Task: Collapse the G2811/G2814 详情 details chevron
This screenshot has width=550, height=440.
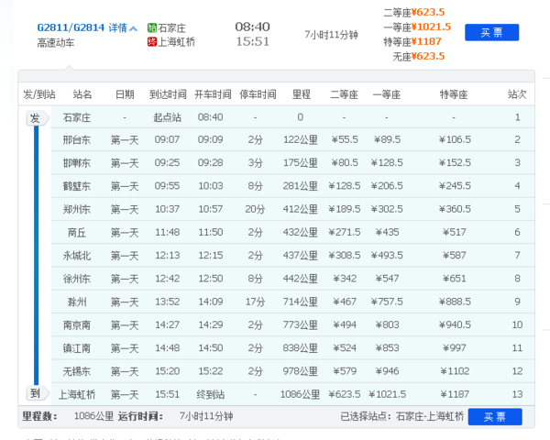Action: click(133, 28)
